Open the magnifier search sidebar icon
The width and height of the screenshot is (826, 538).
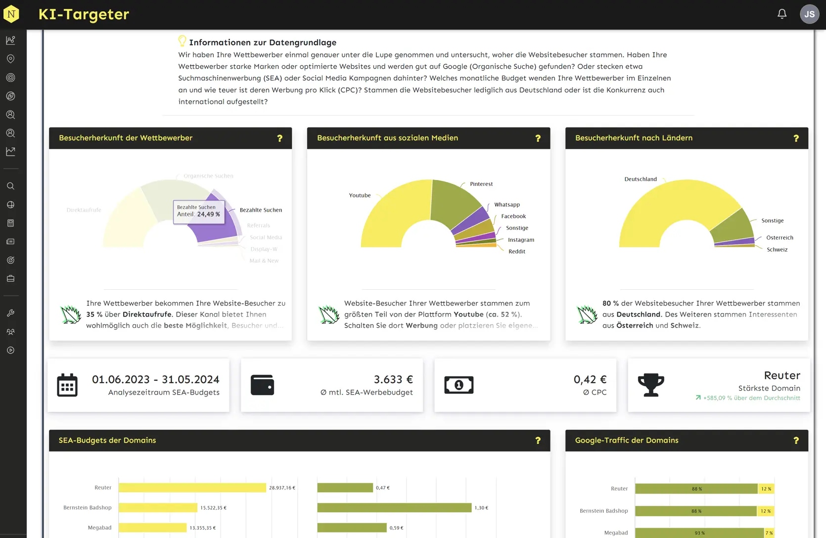(10, 186)
